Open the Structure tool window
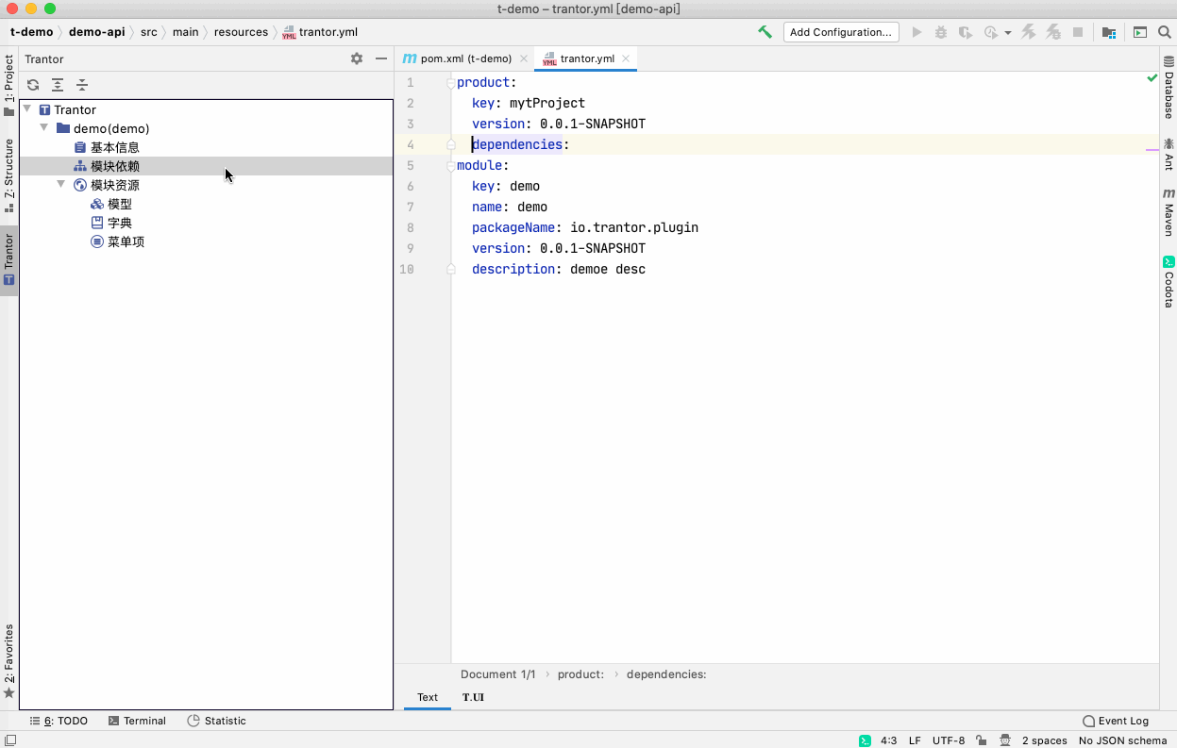This screenshot has height=748, width=1177. (8, 175)
